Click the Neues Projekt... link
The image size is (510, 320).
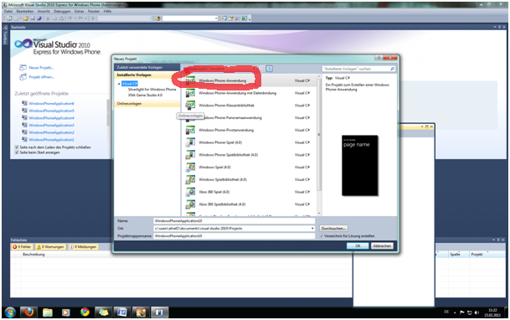[x=41, y=68]
